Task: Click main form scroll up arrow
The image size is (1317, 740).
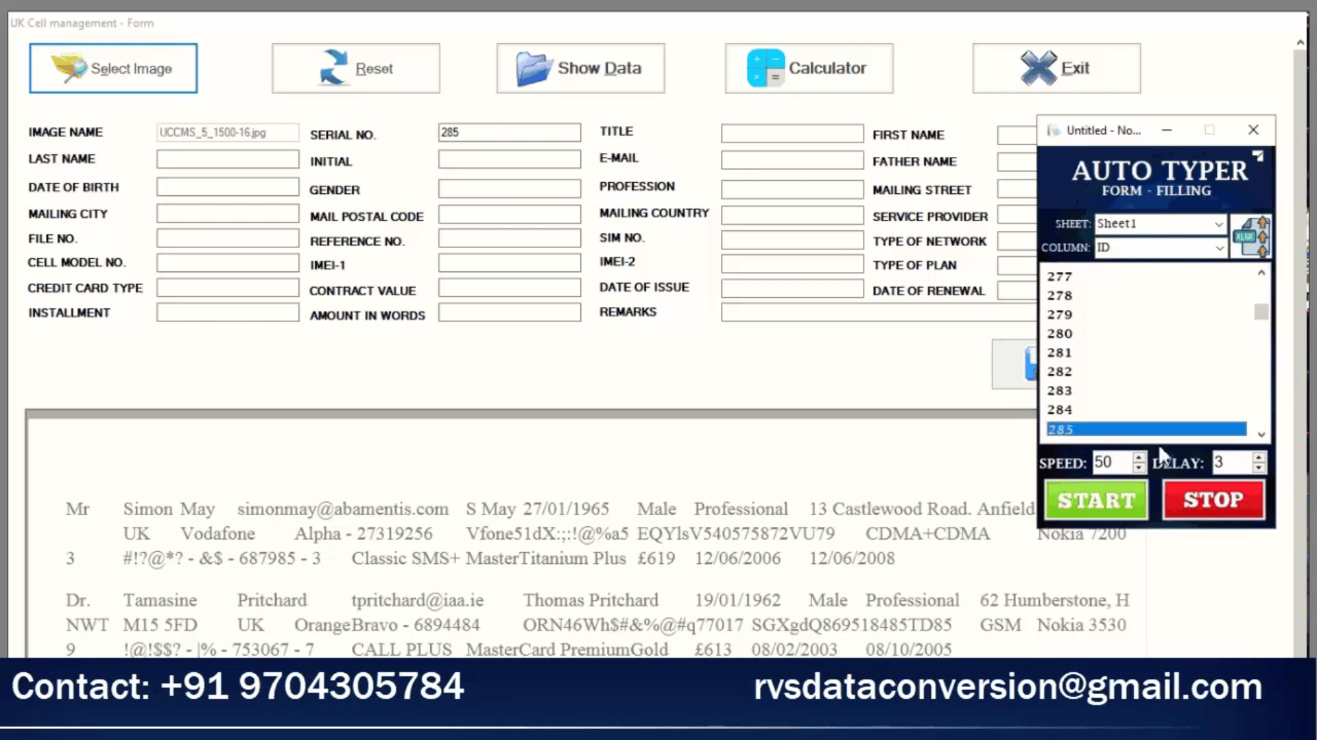Action: click(x=1300, y=42)
